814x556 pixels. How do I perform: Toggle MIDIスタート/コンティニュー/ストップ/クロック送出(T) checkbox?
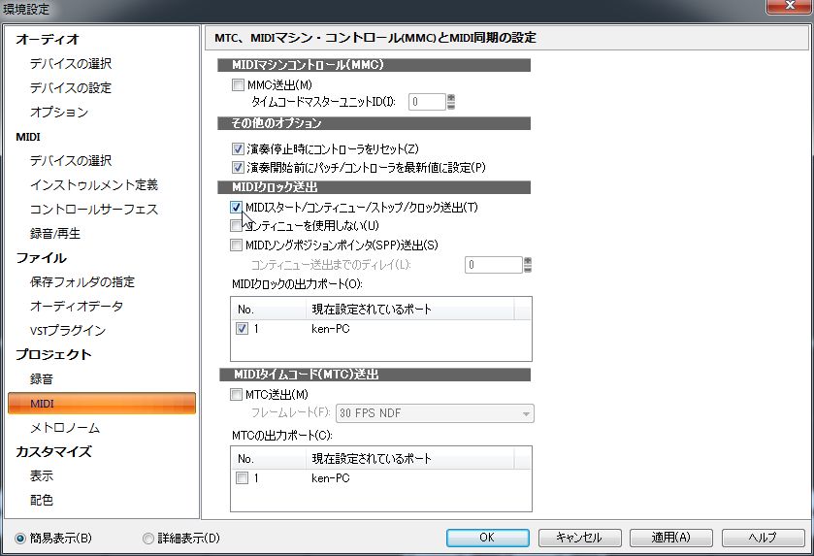pyautogui.click(x=236, y=207)
